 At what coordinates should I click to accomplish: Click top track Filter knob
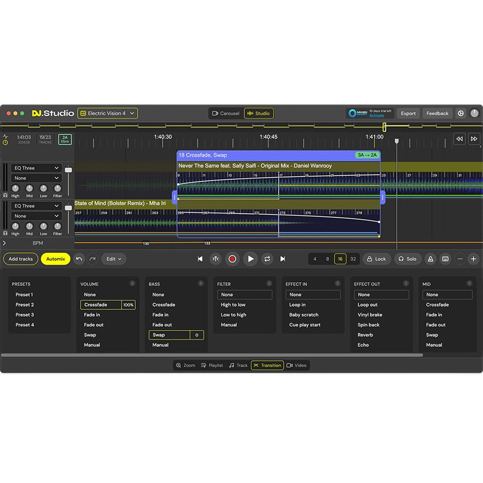(x=58, y=188)
